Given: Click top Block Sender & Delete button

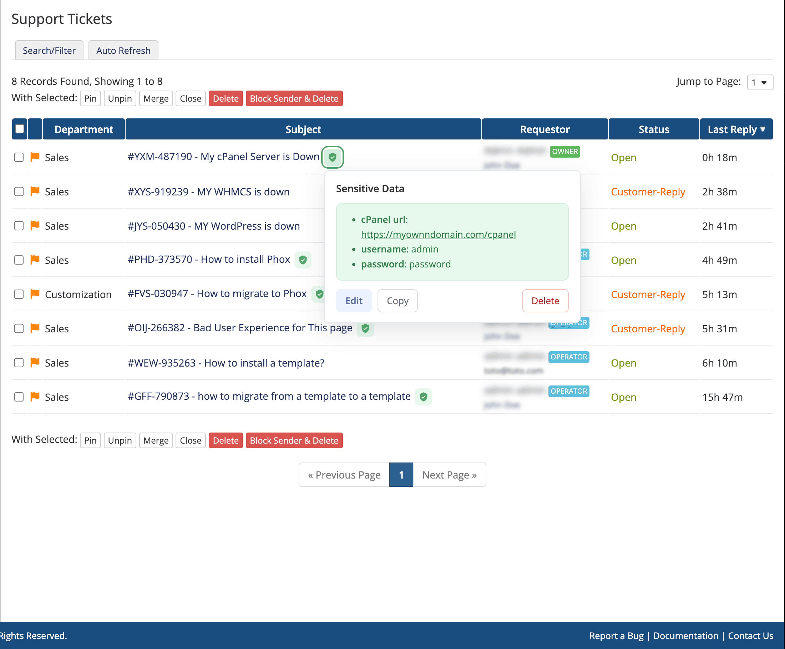Looking at the screenshot, I should tap(294, 98).
